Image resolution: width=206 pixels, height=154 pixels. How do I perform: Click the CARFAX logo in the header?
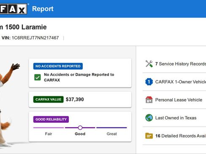[14, 9]
